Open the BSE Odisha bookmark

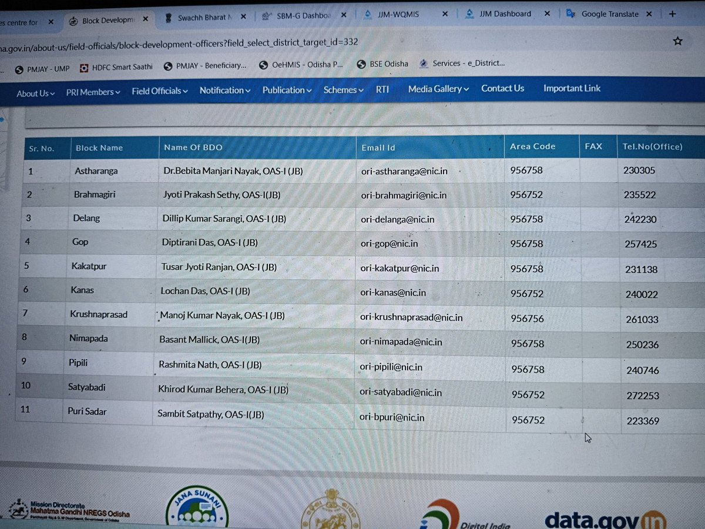382,64
